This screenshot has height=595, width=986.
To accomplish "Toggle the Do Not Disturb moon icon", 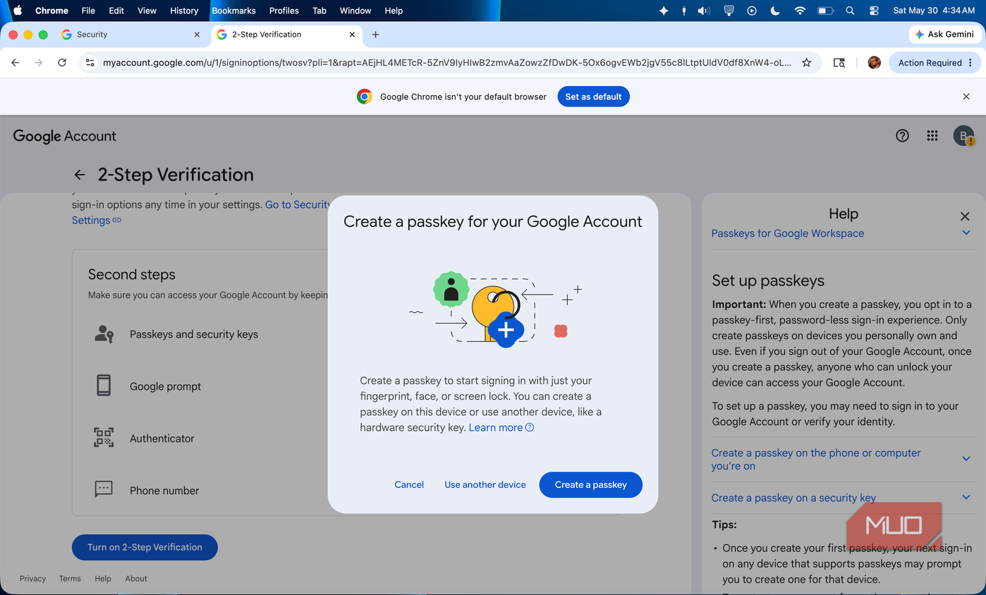I will [x=775, y=11].
